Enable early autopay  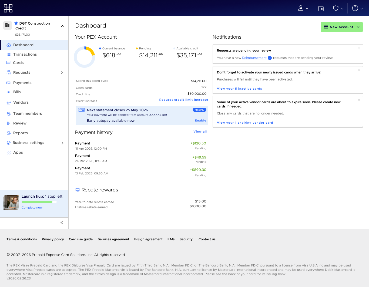coord(200,121)
